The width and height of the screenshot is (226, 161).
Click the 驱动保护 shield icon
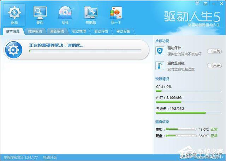tap(160, 51)
